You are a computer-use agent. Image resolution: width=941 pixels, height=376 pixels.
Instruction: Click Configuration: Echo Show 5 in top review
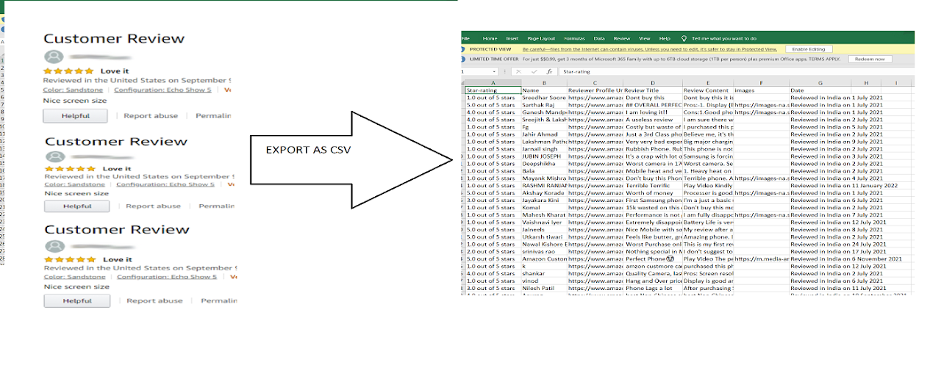point(162,90)
